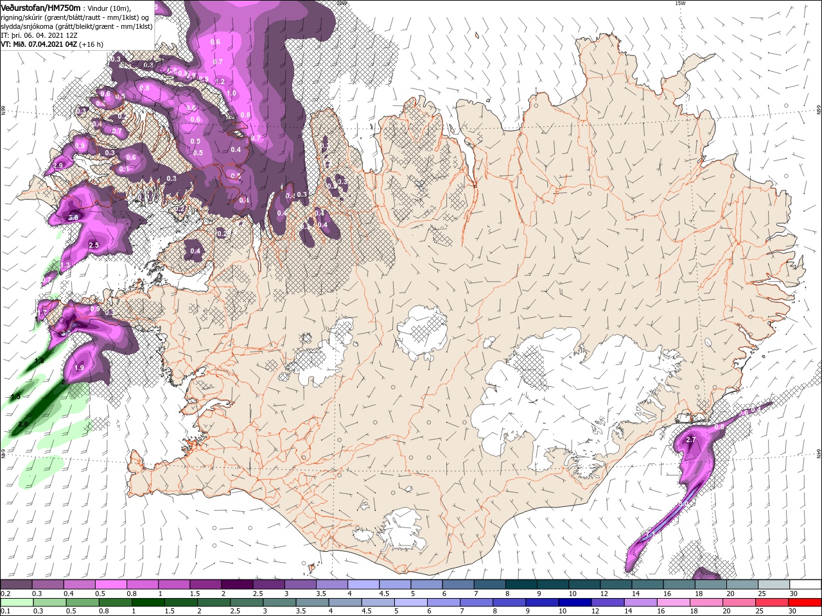Click the 2.9 precipitation value on the map
822x616 pixels.
(x=58, y=166)
